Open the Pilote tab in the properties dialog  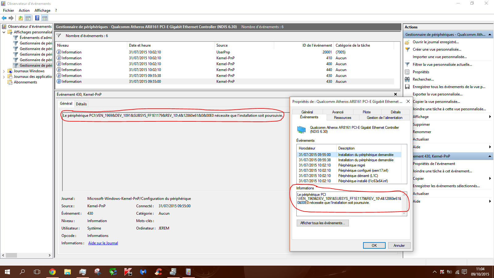(367, 112)
